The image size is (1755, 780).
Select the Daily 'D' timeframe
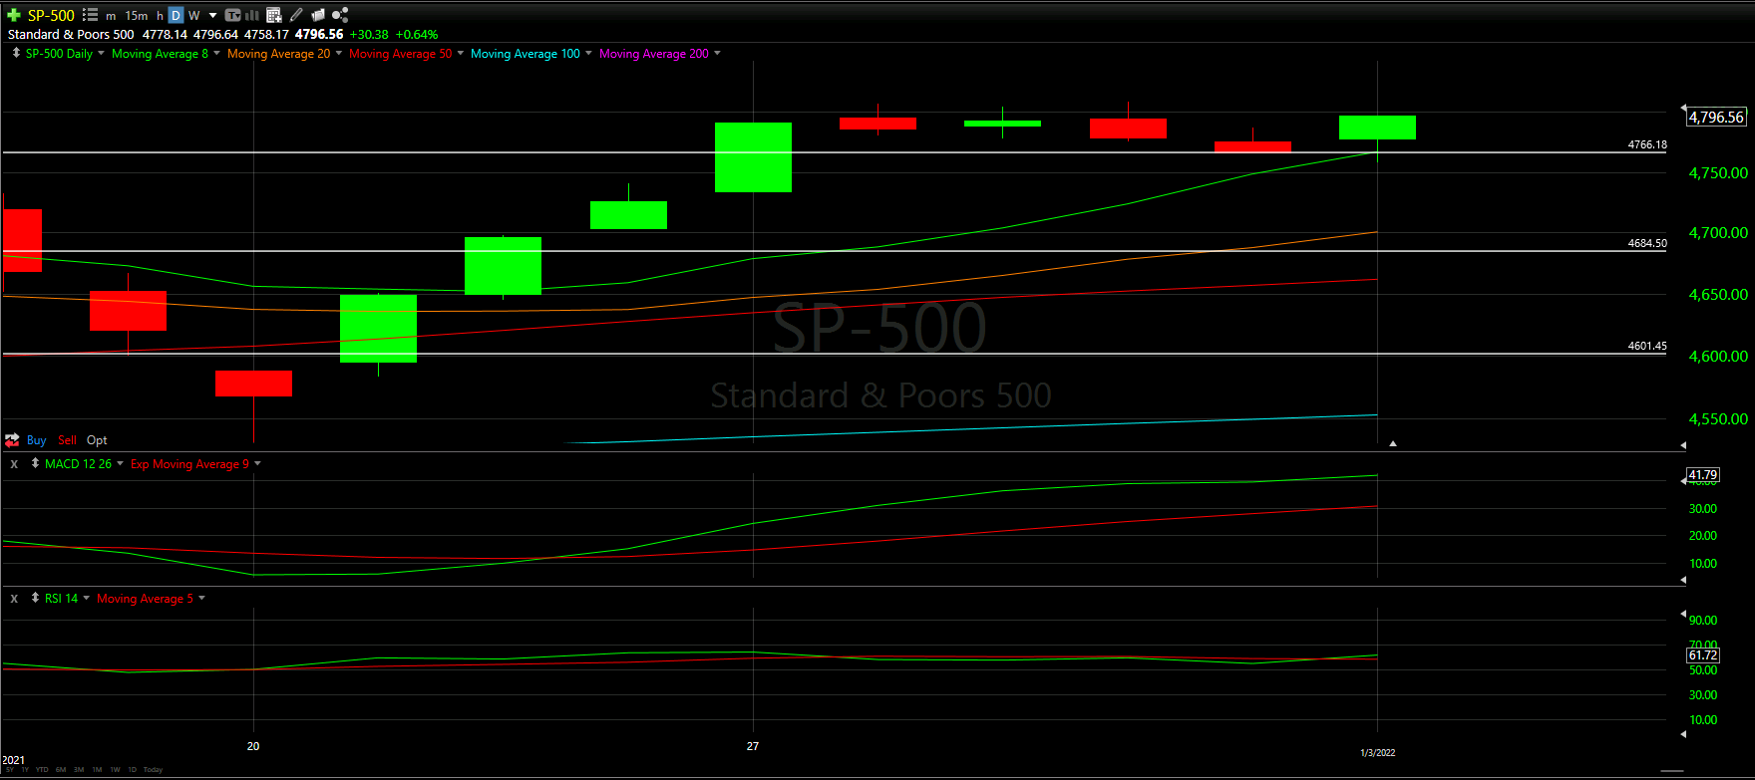pyautogui.click(x=175, y=15)
